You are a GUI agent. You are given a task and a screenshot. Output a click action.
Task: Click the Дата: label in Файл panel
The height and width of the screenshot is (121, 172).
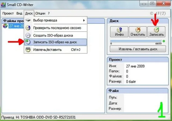tap(113, 103)
